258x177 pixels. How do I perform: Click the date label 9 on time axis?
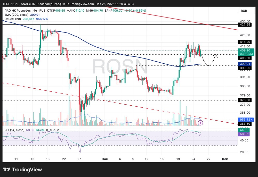[133, 159]
